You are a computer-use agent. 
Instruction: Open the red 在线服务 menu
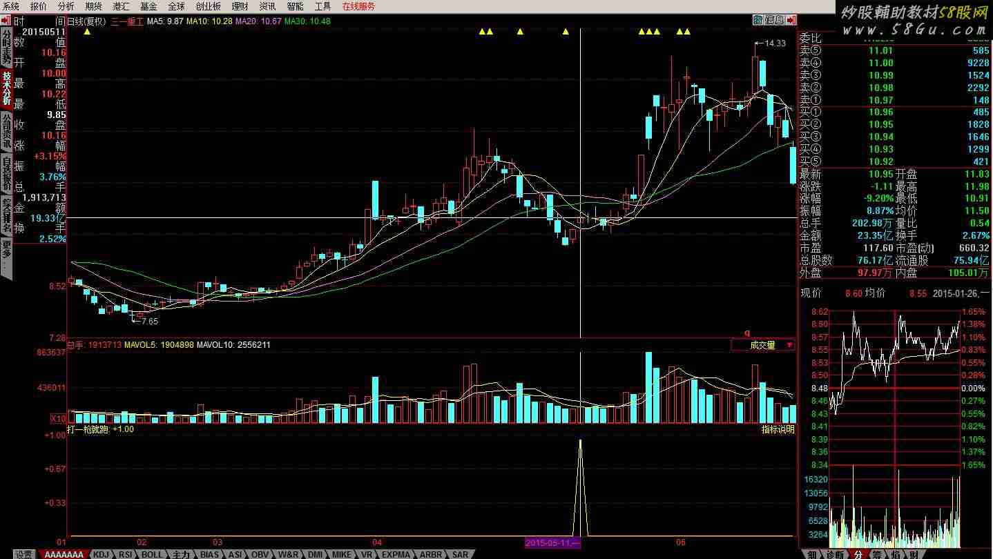coord(359,6)
